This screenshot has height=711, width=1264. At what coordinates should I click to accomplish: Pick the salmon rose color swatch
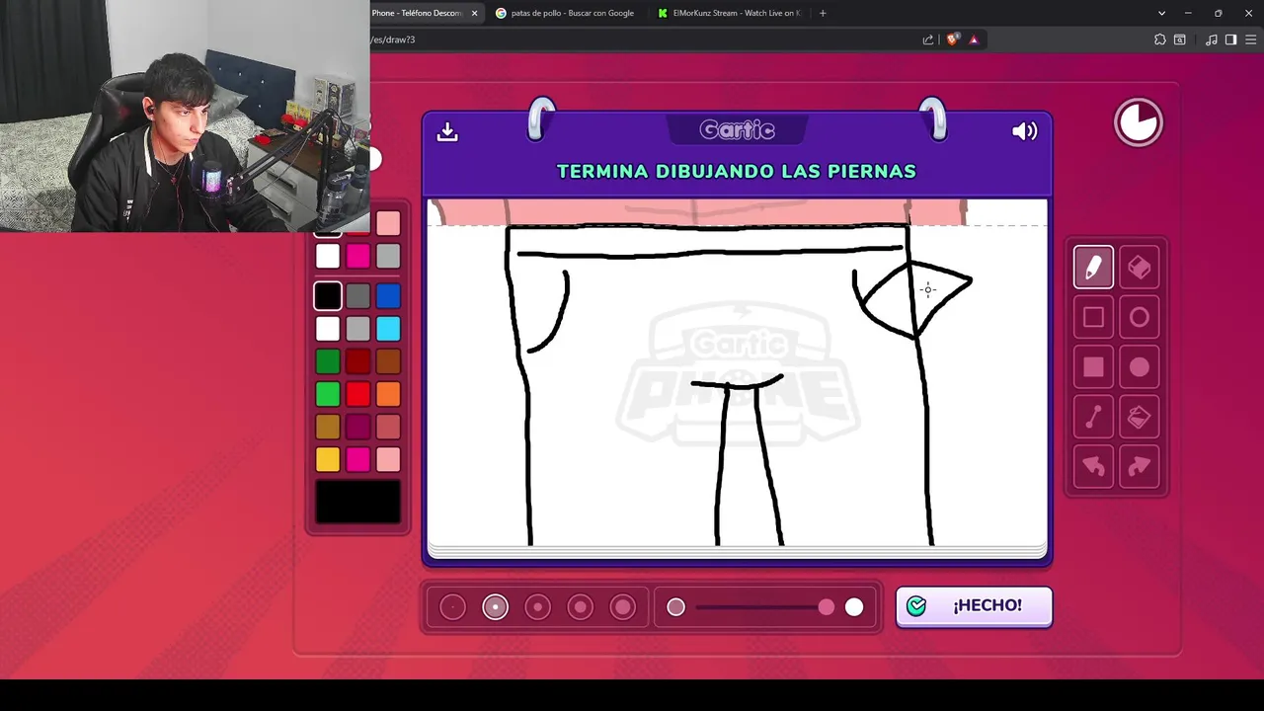point(388,427)
